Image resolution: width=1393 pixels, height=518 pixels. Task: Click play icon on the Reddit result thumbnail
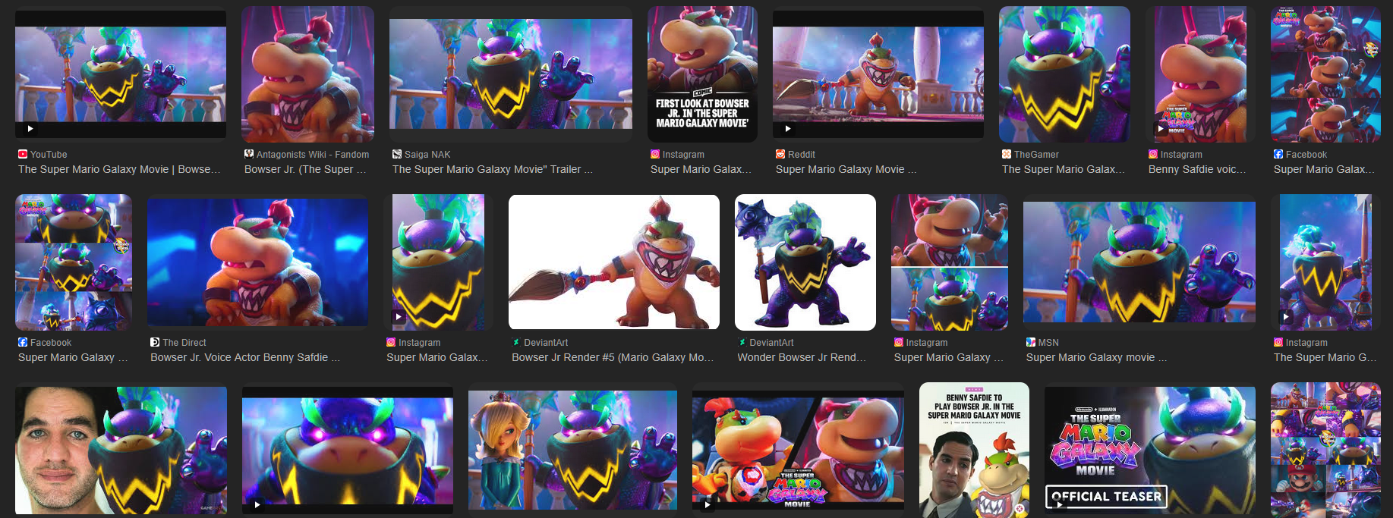click(x=788, y=129)
